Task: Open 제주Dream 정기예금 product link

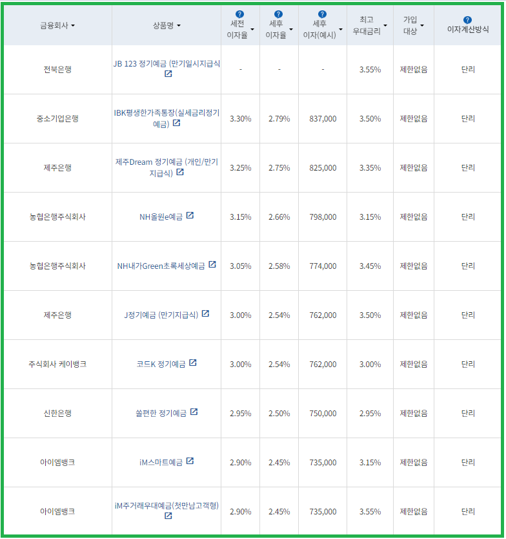Action: tap(167, 167)
